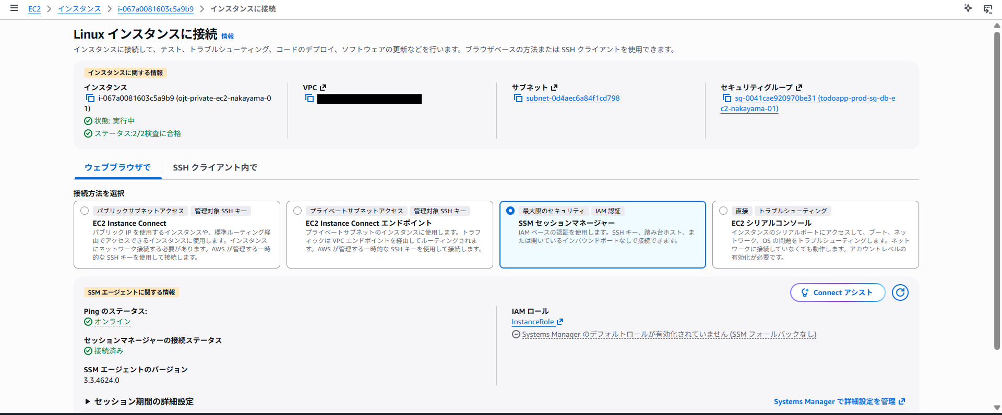Viewport: 1002px width, 415px height.
Task: Select the EC2 Instance Connect radio option
Action: click(85, 211)
